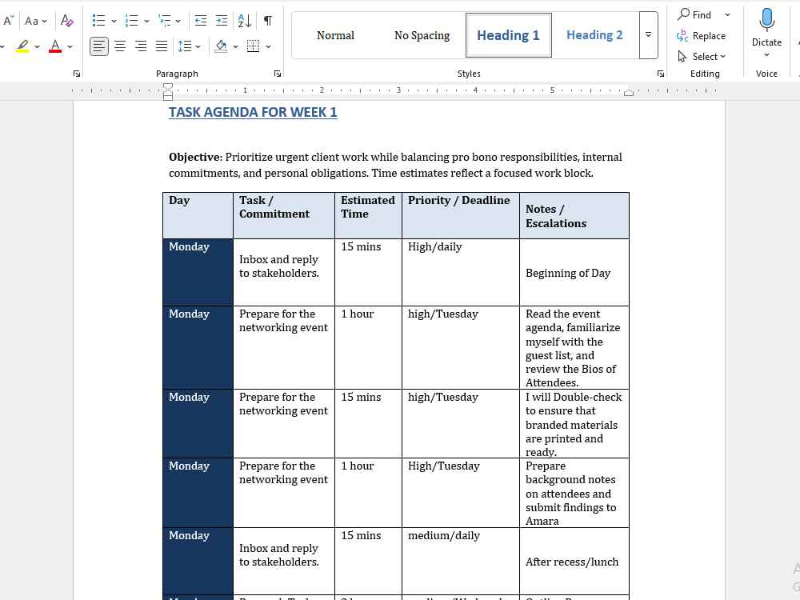Click the TASK AGENDA FOR WEEK 1 heading

click(253, 112)
